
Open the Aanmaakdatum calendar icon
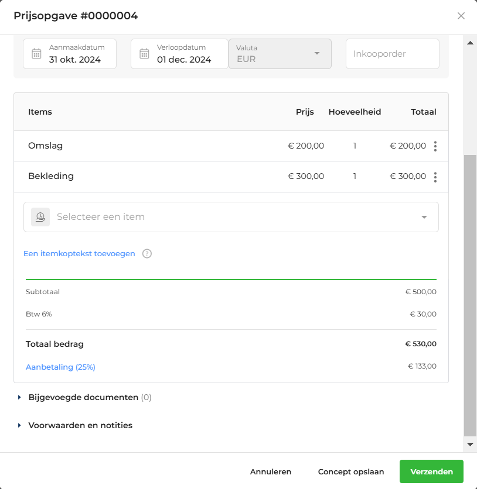pyautogui.click(x=36, y=54)
